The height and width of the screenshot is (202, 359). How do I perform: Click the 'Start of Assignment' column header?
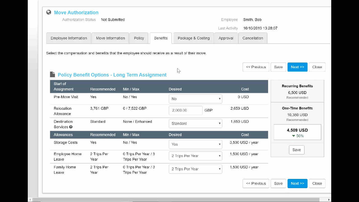(x=63, y=86)
